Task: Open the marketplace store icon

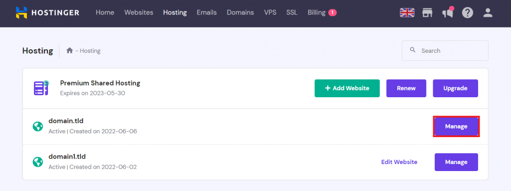Action: (x=427, y=12)
